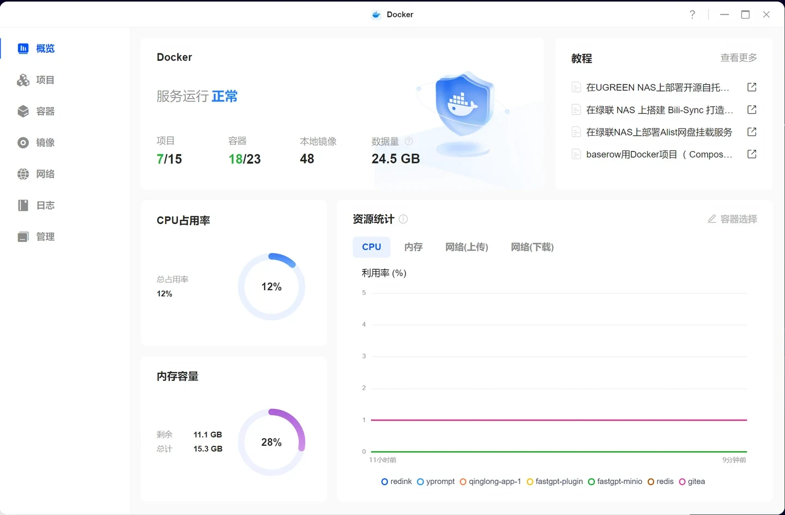Click the 镜像 images disc icon
Image resolution: width=785 pixels, height=515 pixels.
pos(23,143)
